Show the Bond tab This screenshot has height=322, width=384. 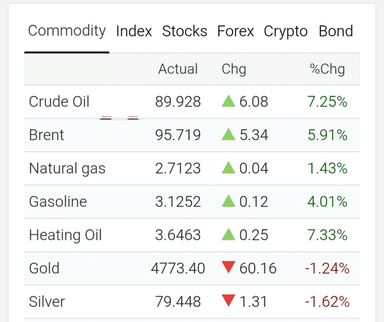pos(336,31)
